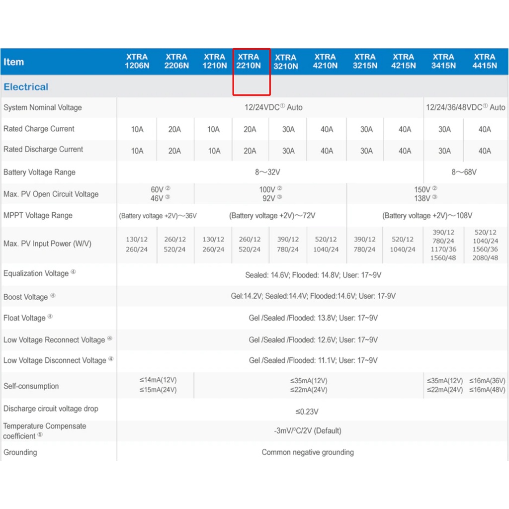509x509 pixels.
Task: Select "Discharge circuit voltage drop" row label
Action: pos(51,409)
